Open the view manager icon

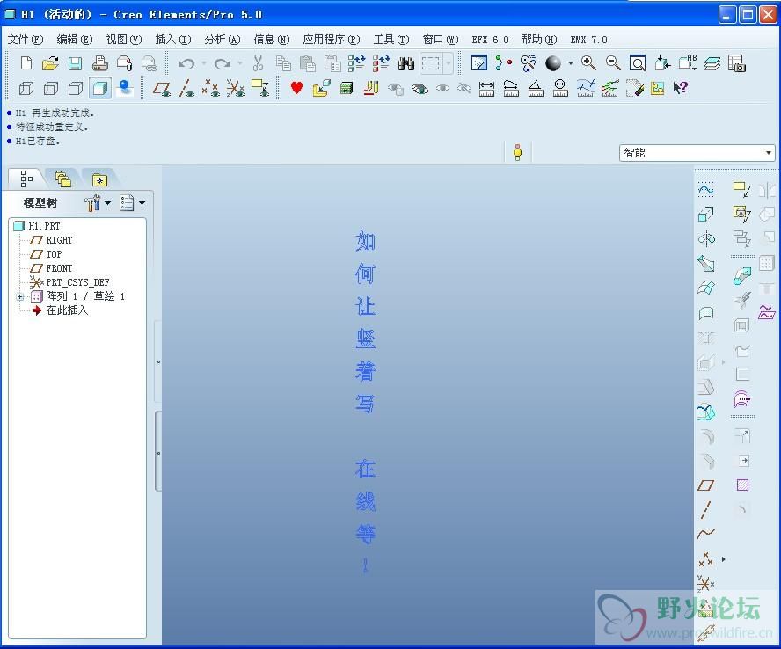point(737,63)
